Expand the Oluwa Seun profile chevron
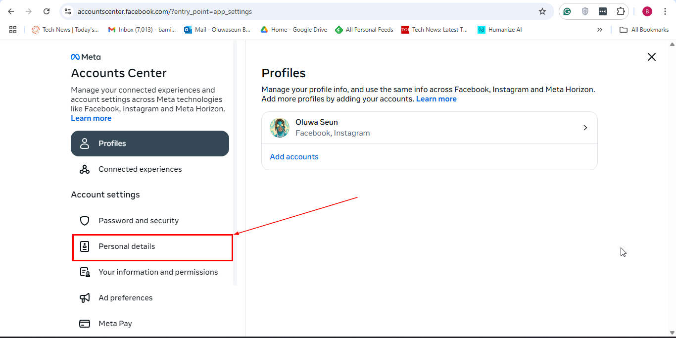Screen dimensions: 676x338 [585, 128]
